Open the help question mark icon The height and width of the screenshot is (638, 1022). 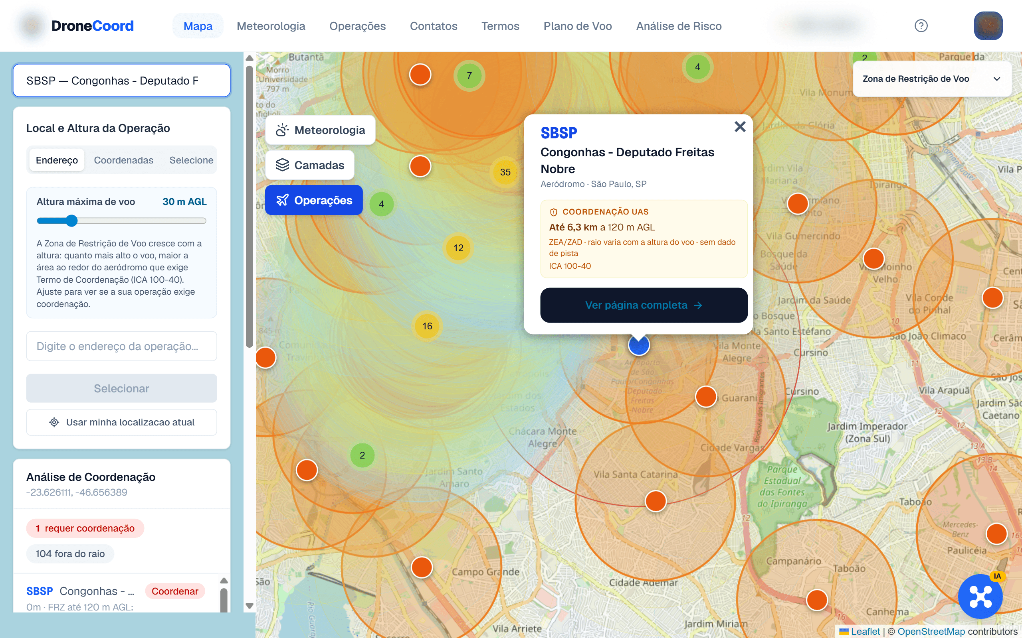point(921,26)
